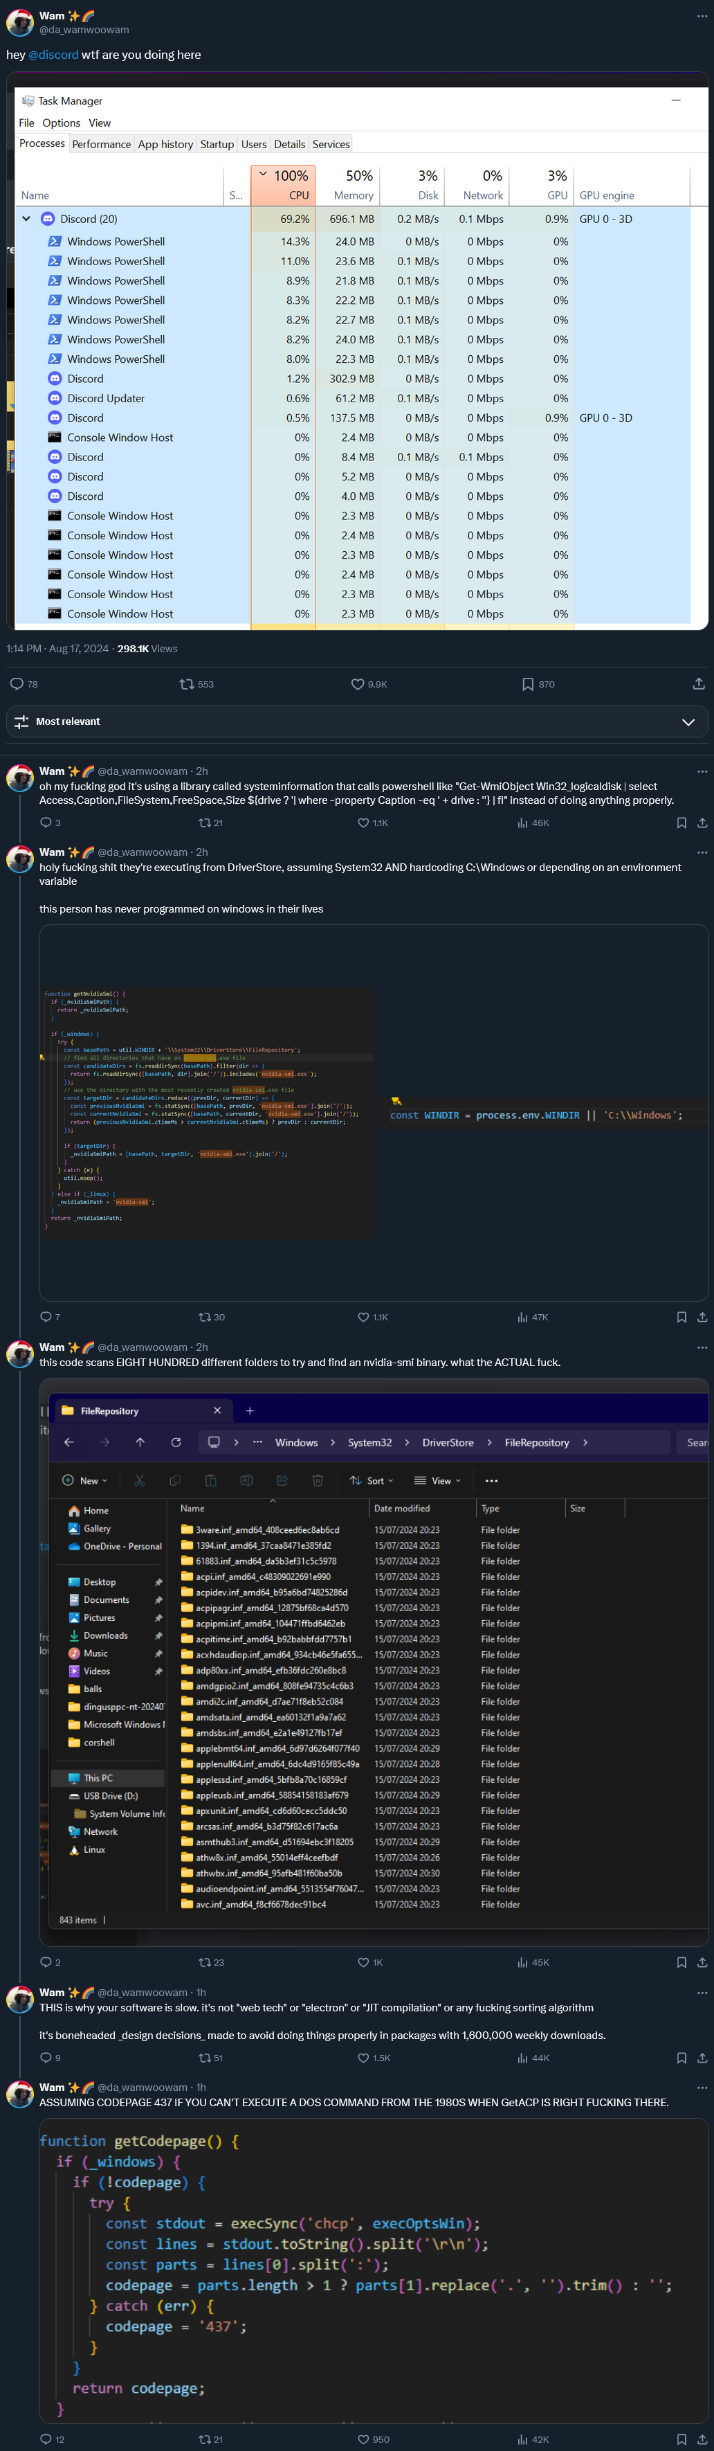Open more options on the DriverStore reply

[702, 852]
